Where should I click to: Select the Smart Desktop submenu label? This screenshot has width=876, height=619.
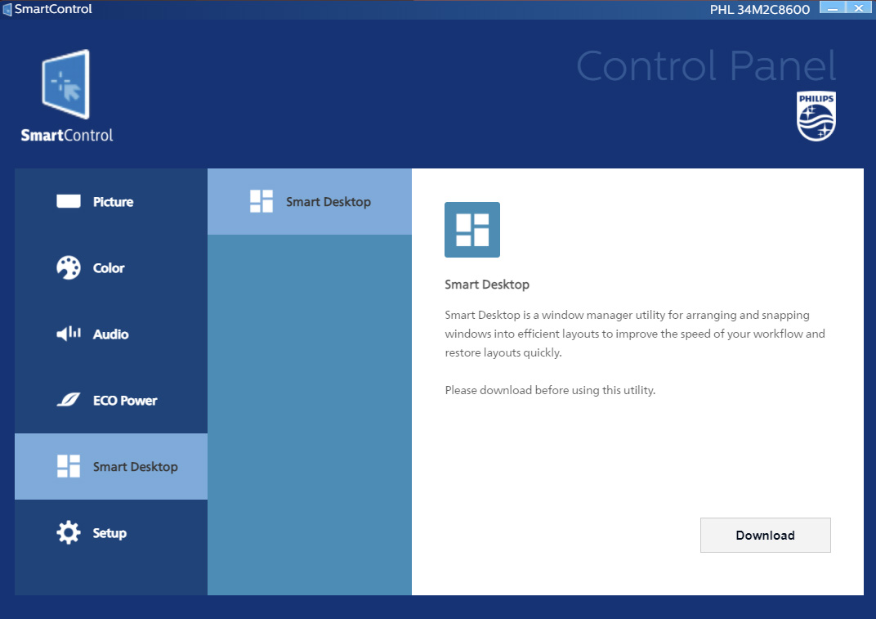tap(328, 202)
